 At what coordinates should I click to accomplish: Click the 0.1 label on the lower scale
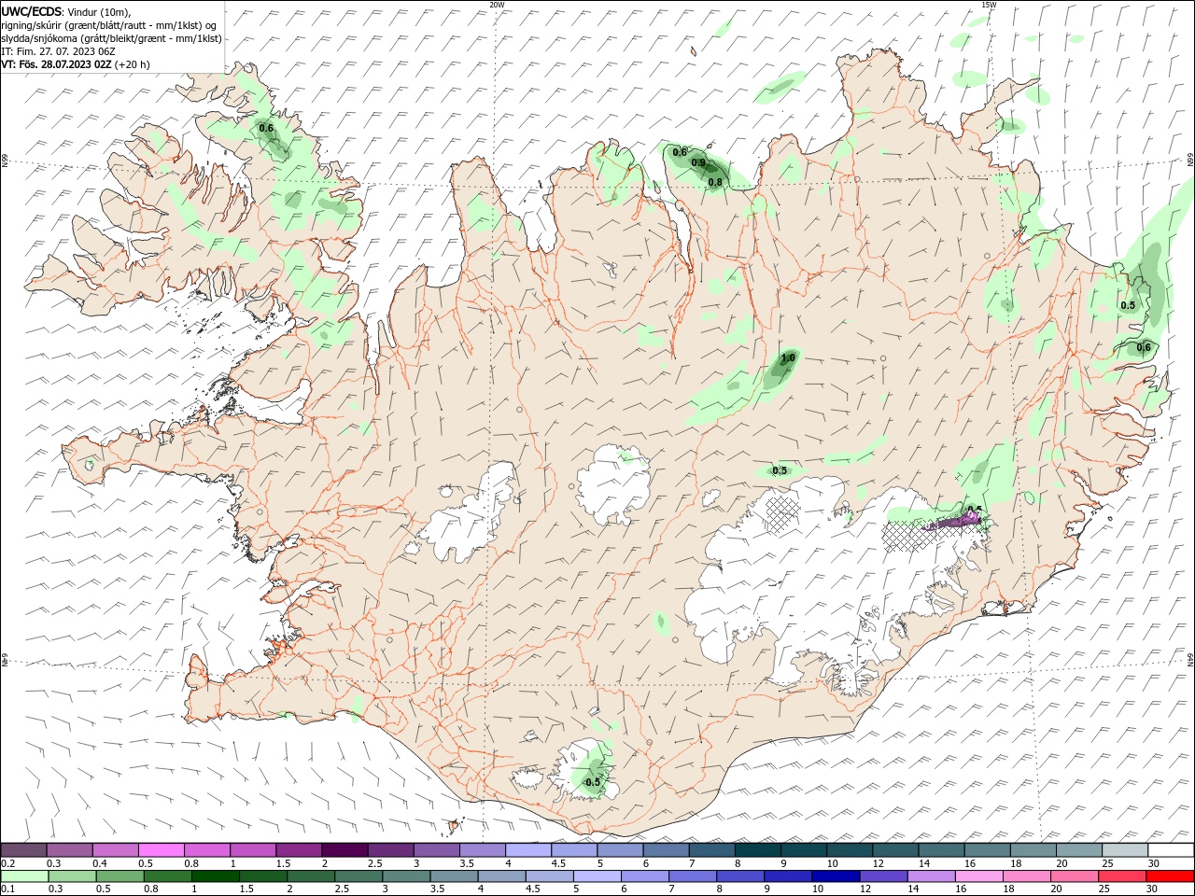coord(7,889)
